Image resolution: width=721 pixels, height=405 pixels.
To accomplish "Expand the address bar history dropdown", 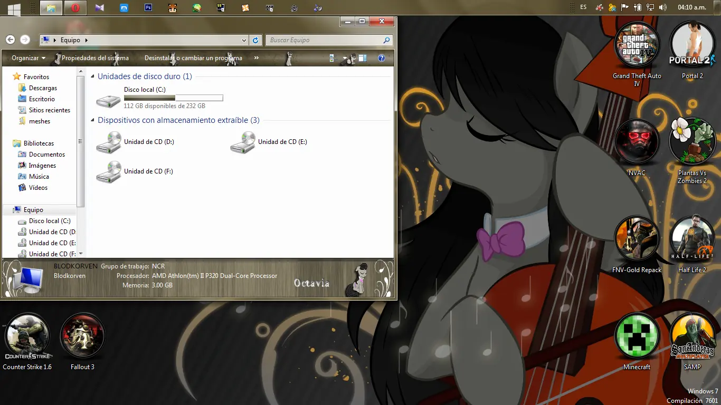I will tap(244, 40).
